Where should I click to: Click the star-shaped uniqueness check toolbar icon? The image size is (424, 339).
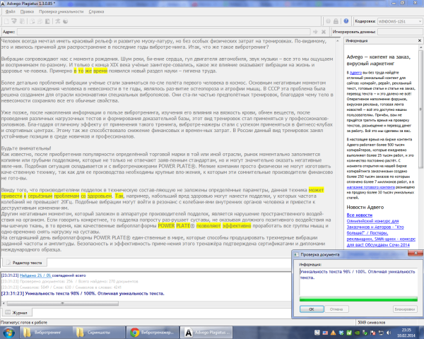58,21
